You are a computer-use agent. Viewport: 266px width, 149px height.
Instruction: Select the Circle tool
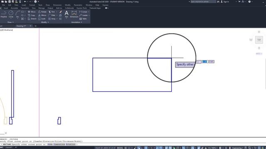coord(11,14)
